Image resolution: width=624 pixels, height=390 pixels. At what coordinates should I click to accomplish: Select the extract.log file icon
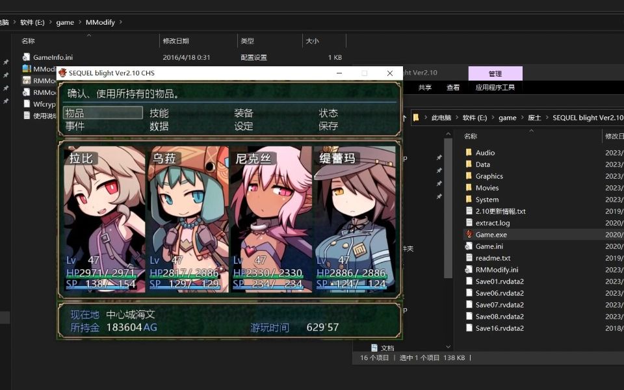click(x=469, y=223)
